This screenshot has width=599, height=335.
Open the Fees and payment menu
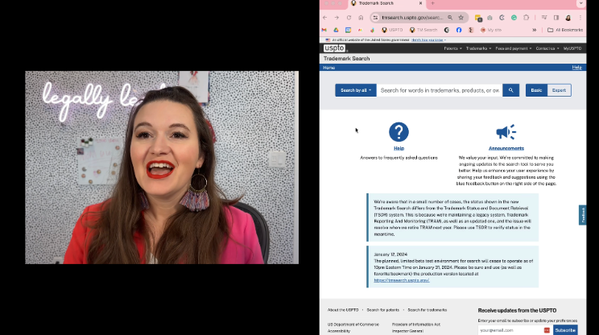[x=513, y=48]
